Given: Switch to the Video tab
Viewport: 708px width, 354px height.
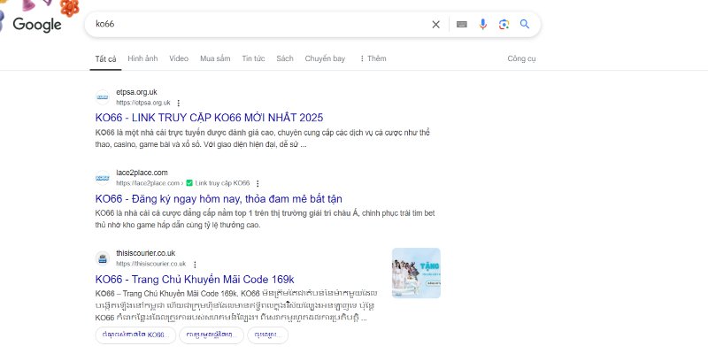Looking at the screenshot, I should click(179, 58).
